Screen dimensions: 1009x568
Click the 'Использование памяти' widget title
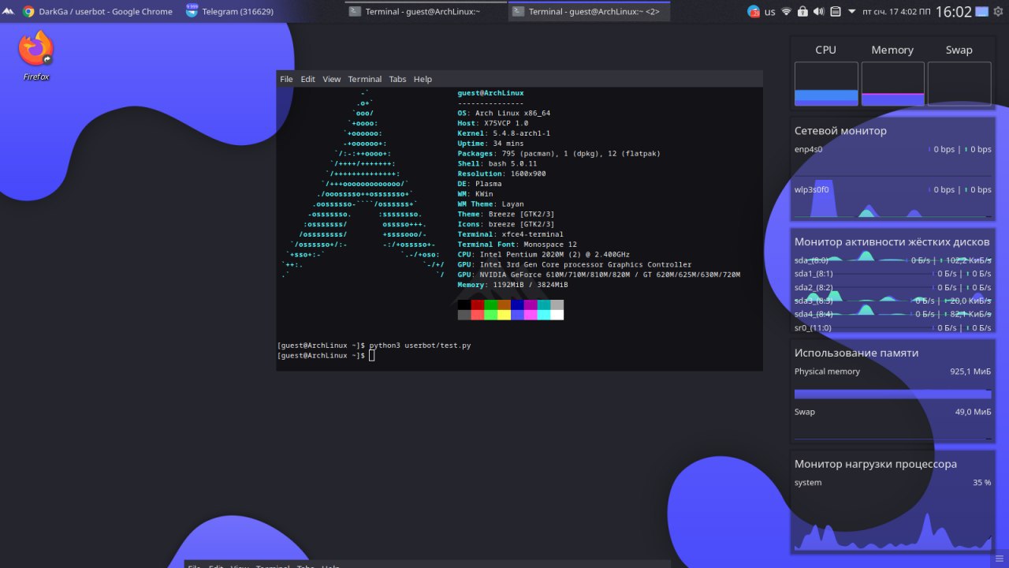point(856,353)
